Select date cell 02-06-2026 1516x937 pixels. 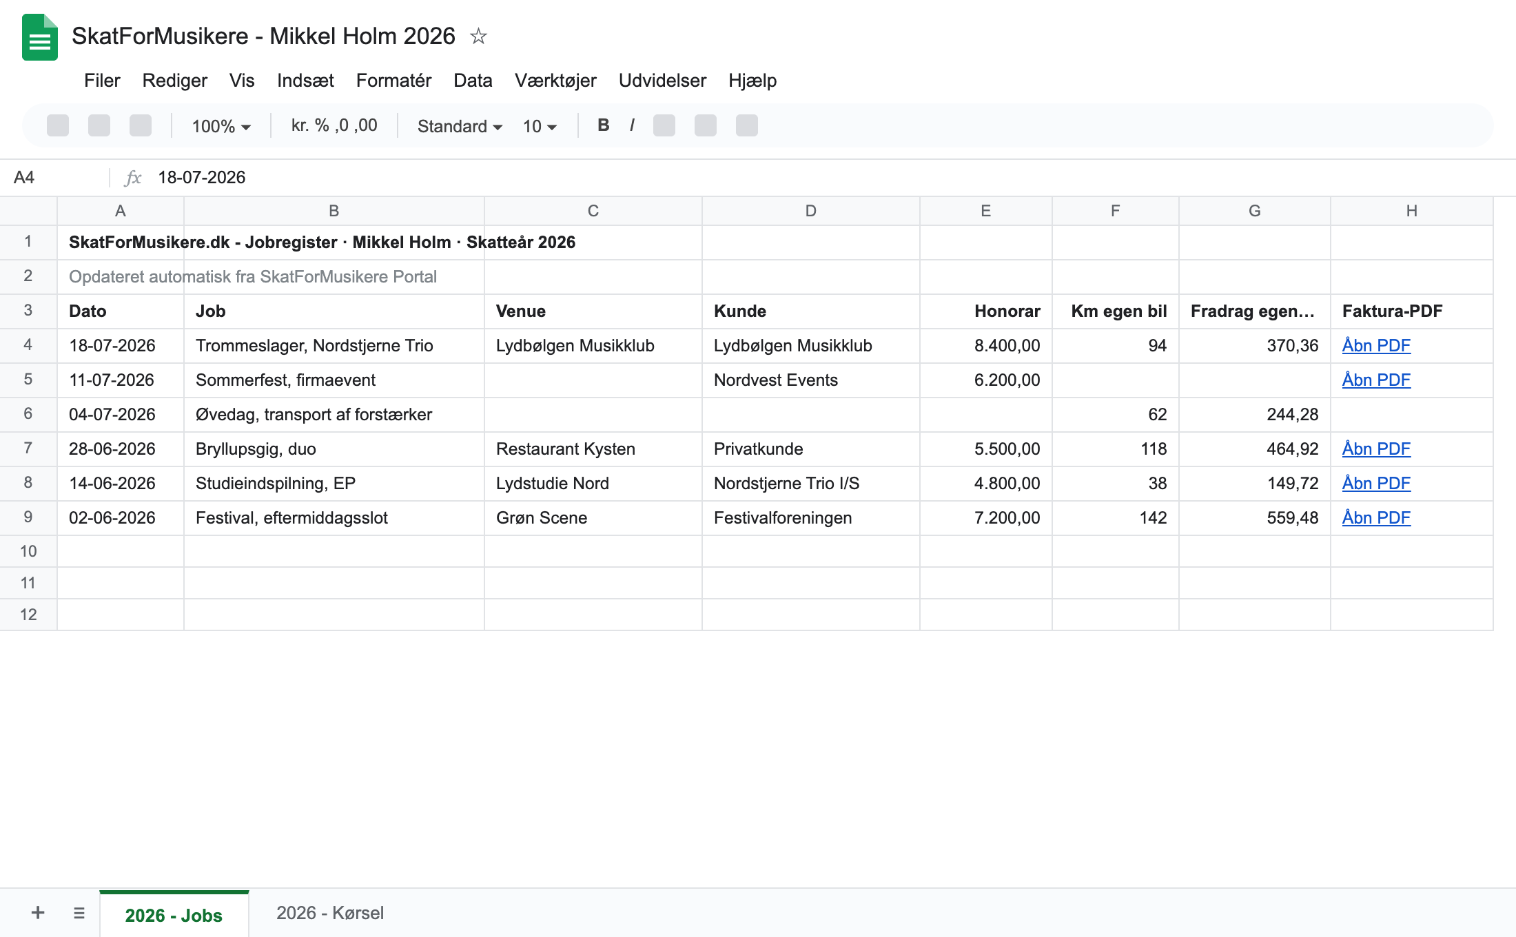(x=121, y=518)
